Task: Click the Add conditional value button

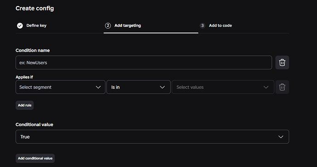Action: pyautogui.click(x=35, y=158)
